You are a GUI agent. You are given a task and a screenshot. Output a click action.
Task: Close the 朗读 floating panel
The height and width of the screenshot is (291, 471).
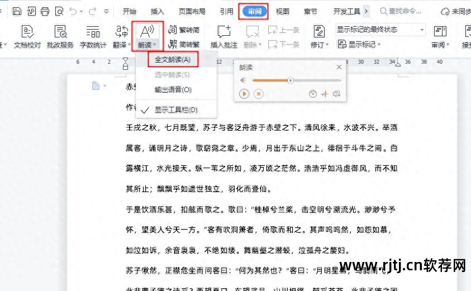tap(339, 67)
